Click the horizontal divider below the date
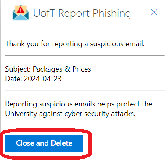Image resolution: width=167 pixels, height=165 pixels. coord(85,90)
